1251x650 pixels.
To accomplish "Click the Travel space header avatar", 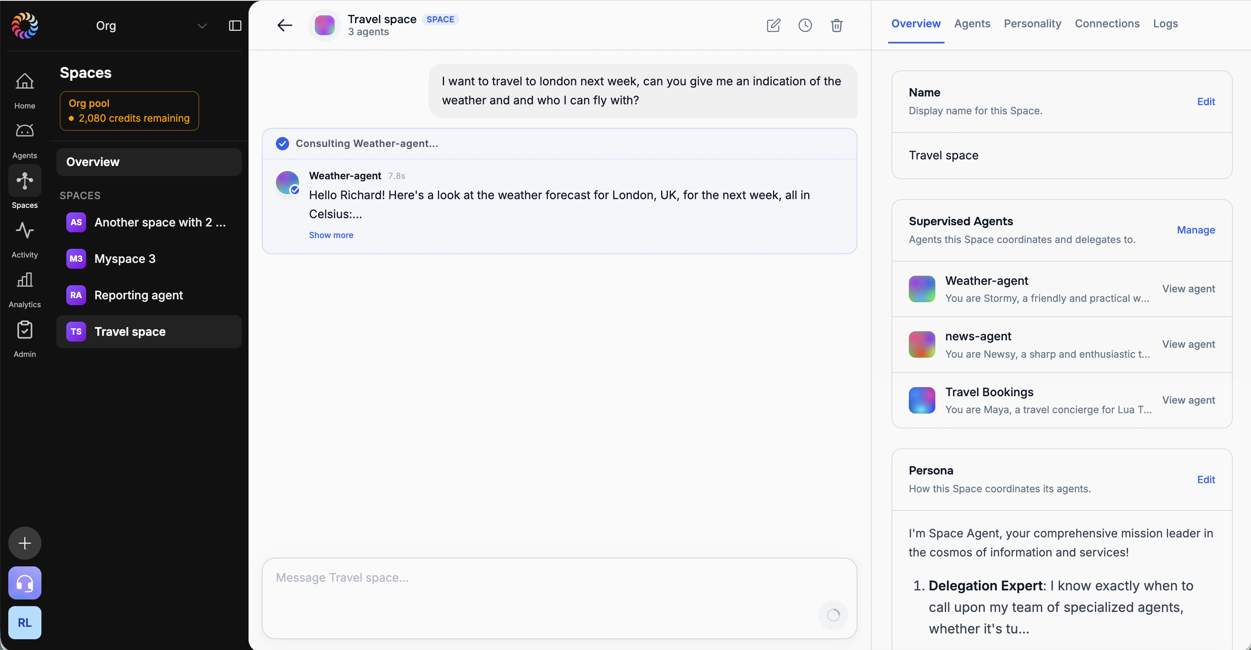I will pos(324,25).
